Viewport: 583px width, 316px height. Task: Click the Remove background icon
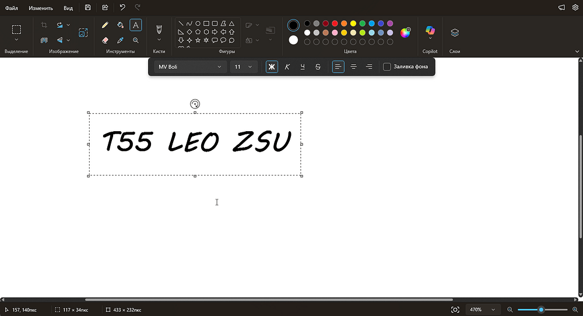pos(44,40)
